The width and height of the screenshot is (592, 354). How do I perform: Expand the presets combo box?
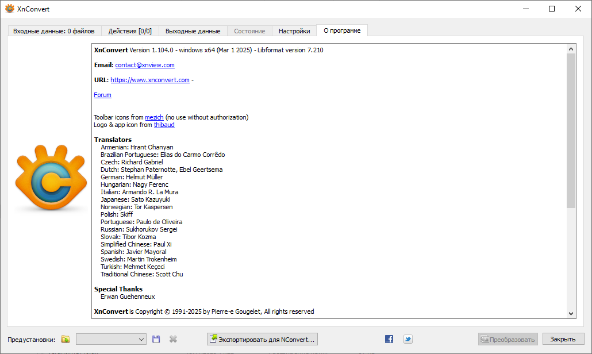click(111, 339)
